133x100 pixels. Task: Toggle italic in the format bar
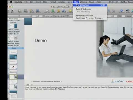point(49,16)
